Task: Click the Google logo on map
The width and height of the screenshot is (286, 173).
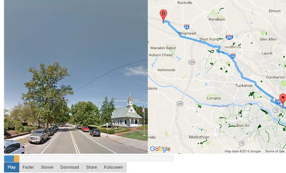Action: tap(160, 149)
